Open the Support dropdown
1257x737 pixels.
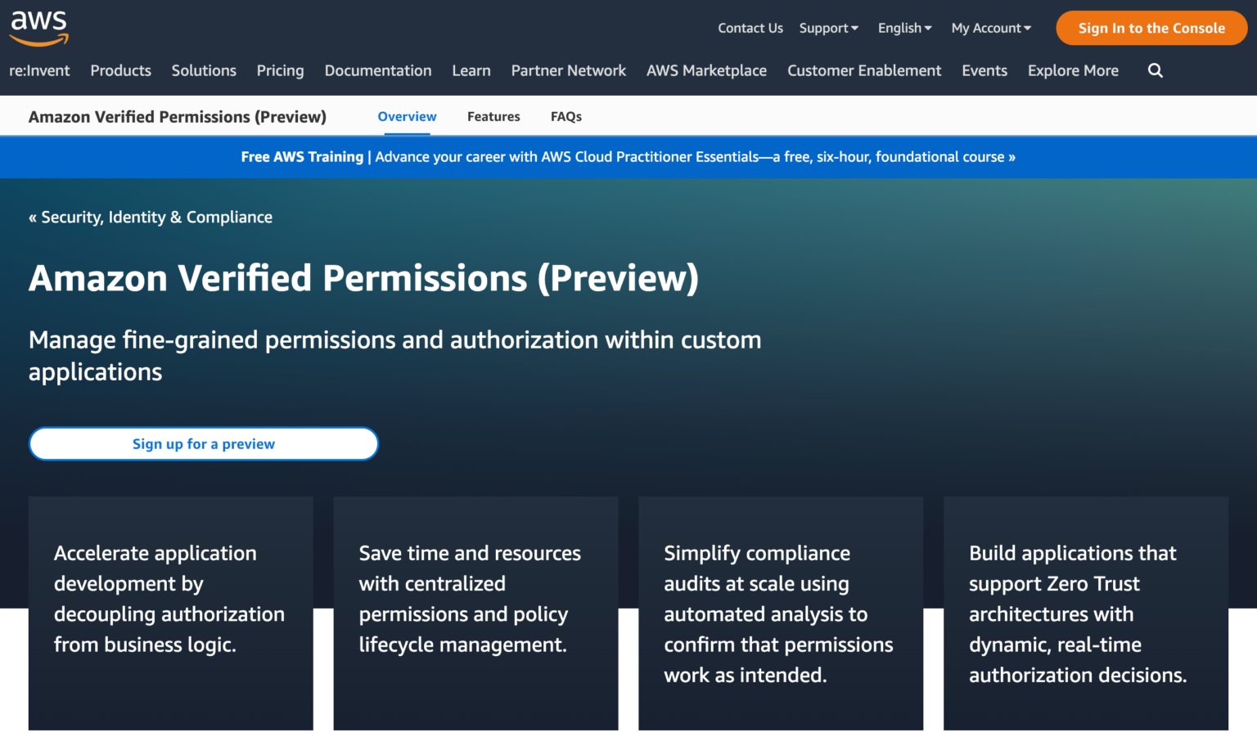pos(828,28)
